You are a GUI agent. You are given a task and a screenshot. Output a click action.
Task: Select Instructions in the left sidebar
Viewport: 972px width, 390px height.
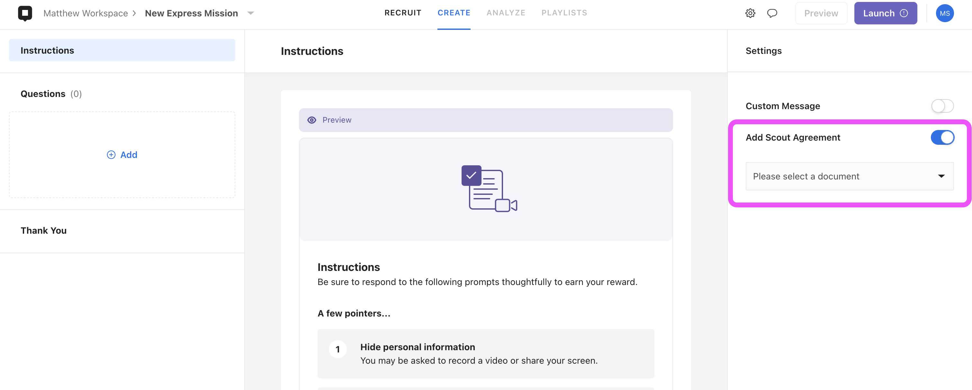click(122, 50)
